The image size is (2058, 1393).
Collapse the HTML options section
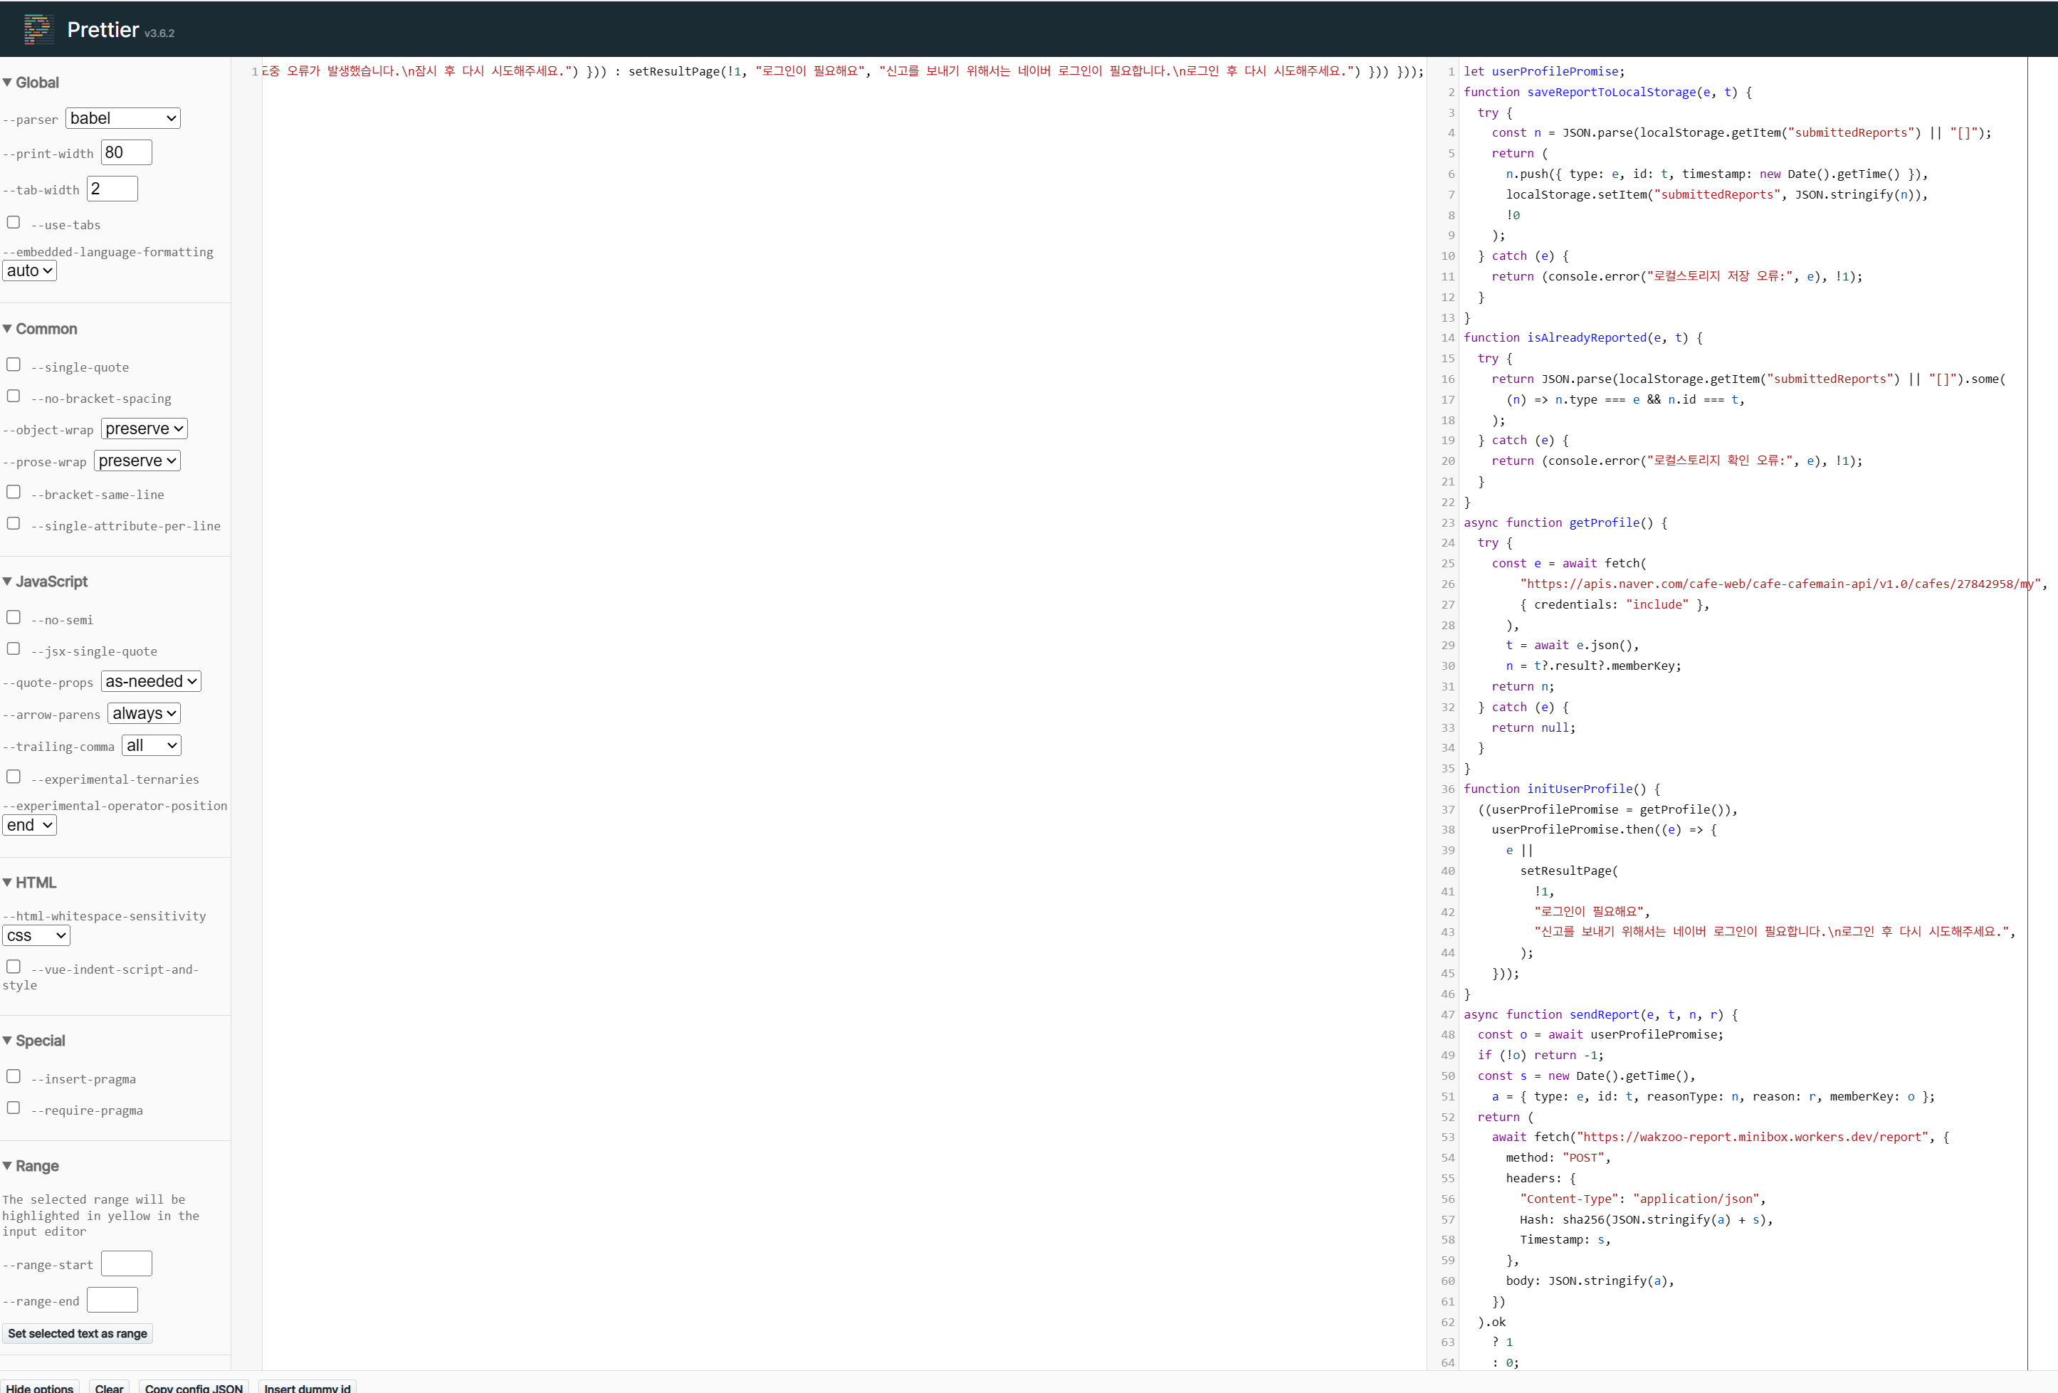(30, 883)
